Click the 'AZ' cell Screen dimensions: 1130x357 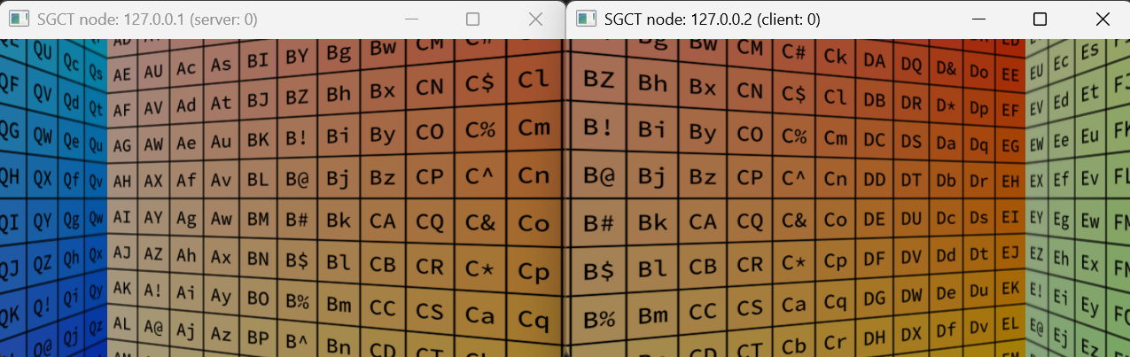click(x=153, y=253)
